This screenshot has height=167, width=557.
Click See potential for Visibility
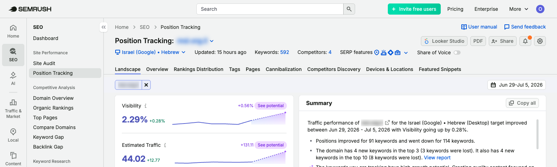tap(270, 106)
